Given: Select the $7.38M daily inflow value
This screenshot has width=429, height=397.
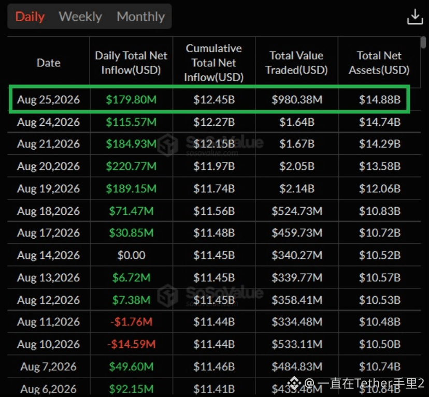Looking at the screenshot, I should [131, 300].
